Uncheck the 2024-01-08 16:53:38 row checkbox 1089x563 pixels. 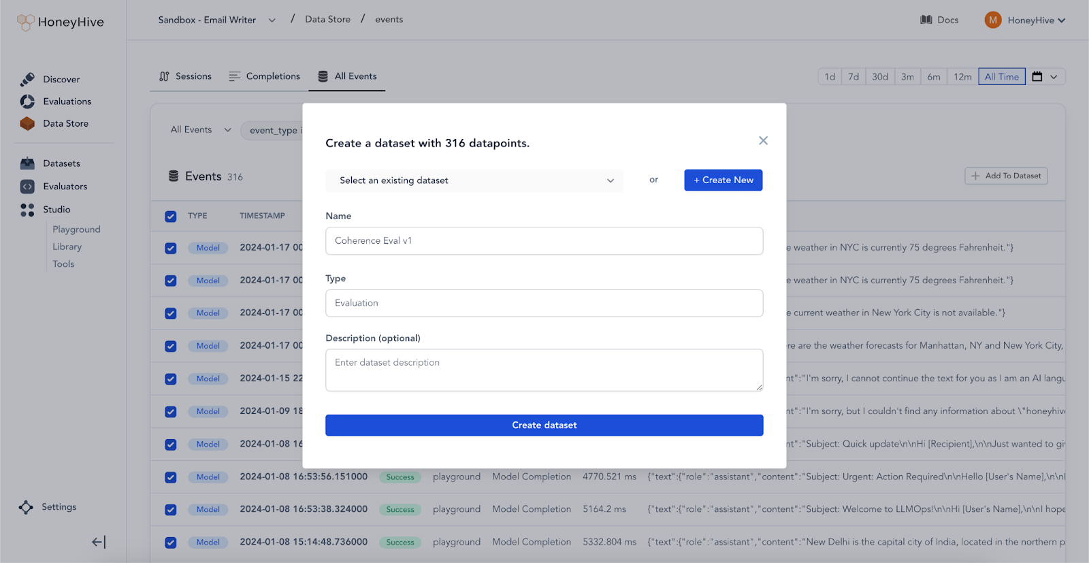(171, 510)
